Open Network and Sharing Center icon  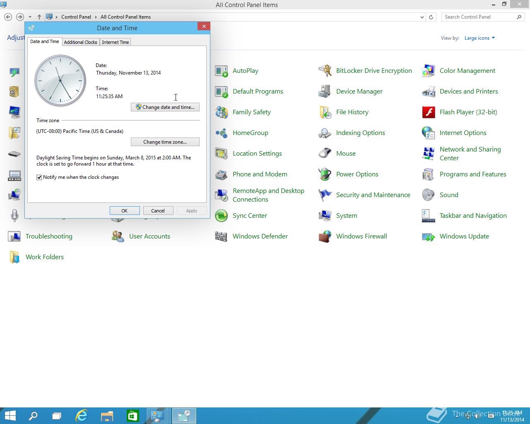point(429,154)
